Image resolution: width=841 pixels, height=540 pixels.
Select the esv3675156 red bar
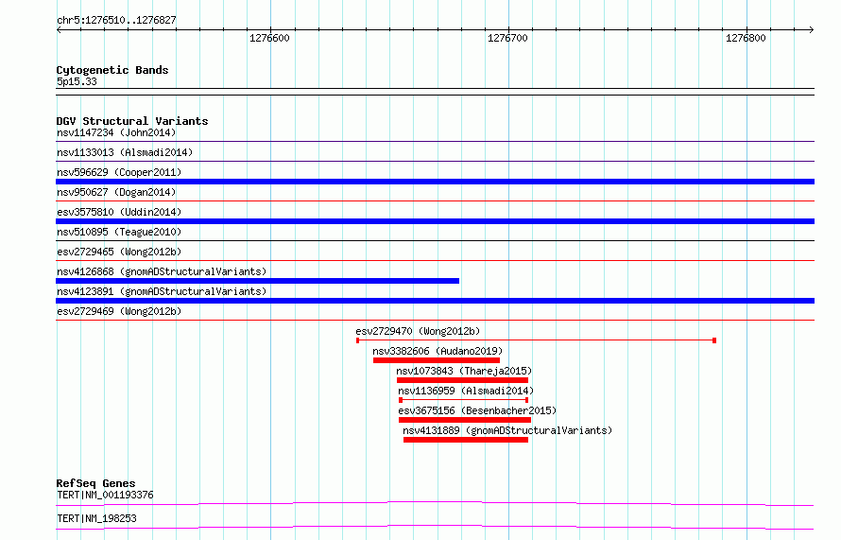pos(465,420)
